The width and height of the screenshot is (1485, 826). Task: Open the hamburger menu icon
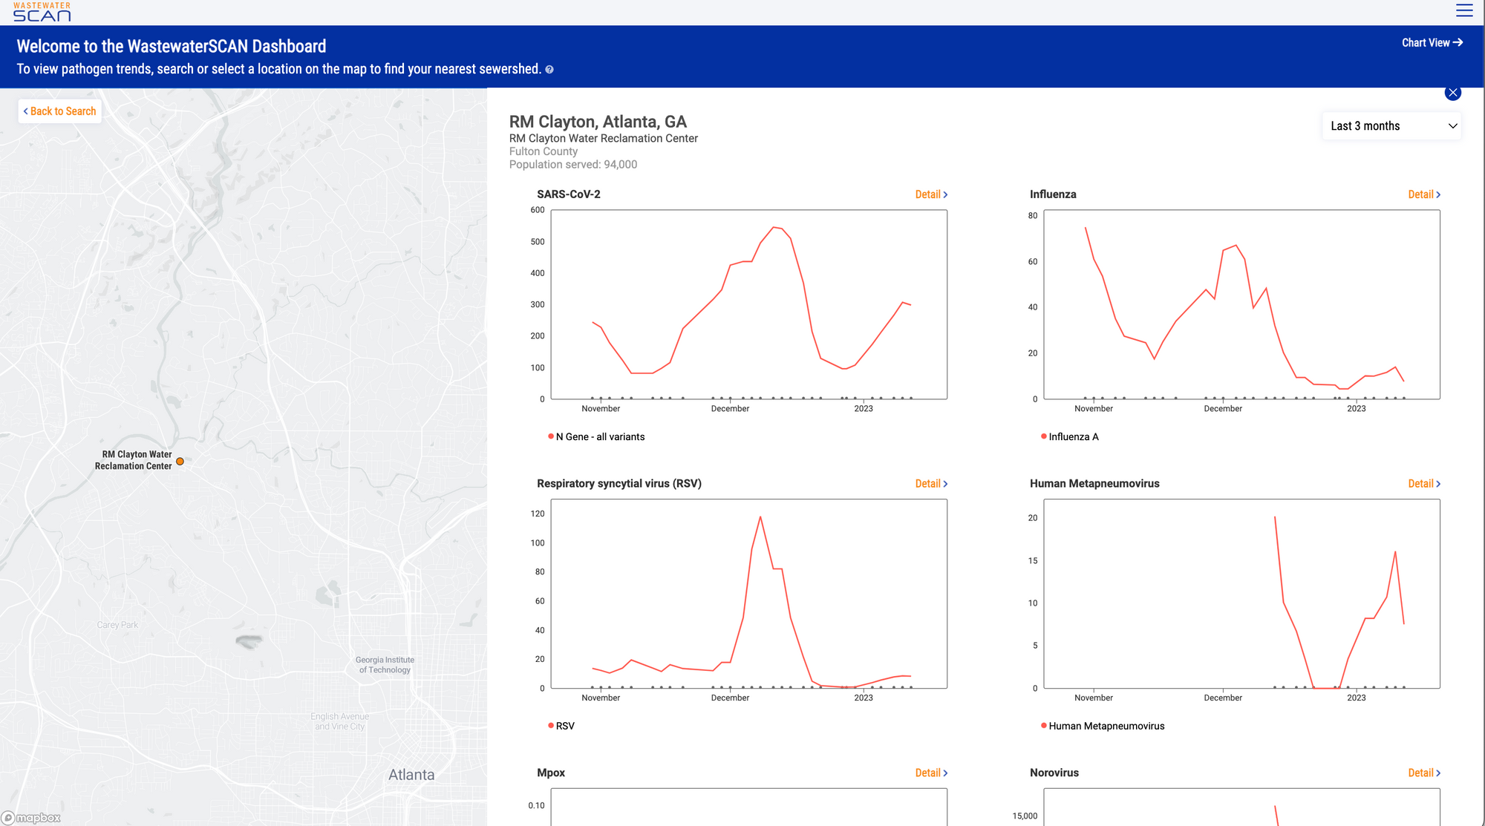click(x=1464, y=10)
